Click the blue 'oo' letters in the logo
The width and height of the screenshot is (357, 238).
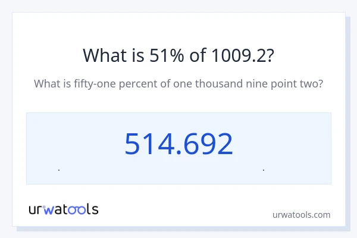click(x=79, y=209)
